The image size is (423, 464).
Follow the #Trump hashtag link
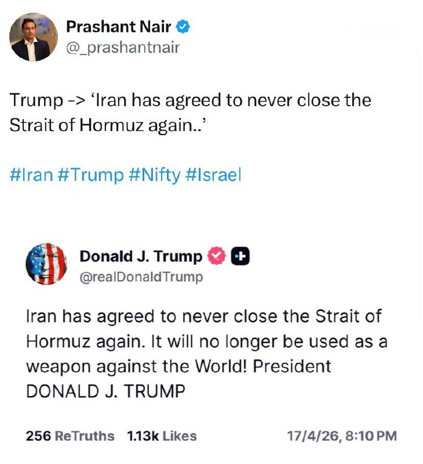click(x=91, y=175)
